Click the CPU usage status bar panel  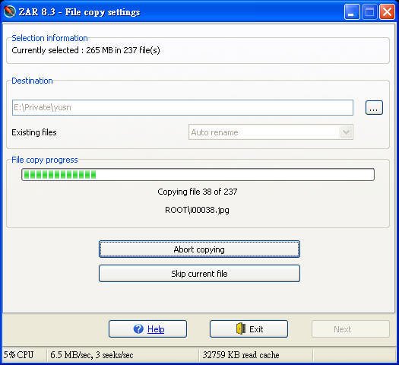[24, 355]
